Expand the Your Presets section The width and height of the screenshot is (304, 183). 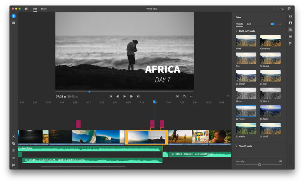[237, 146]
